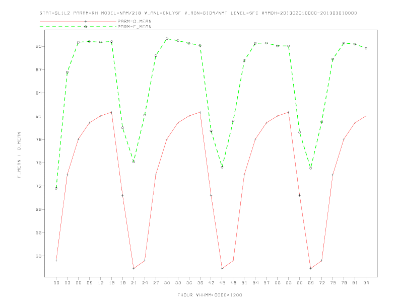Click x-axis forecast hour label 03

[67, 283]
